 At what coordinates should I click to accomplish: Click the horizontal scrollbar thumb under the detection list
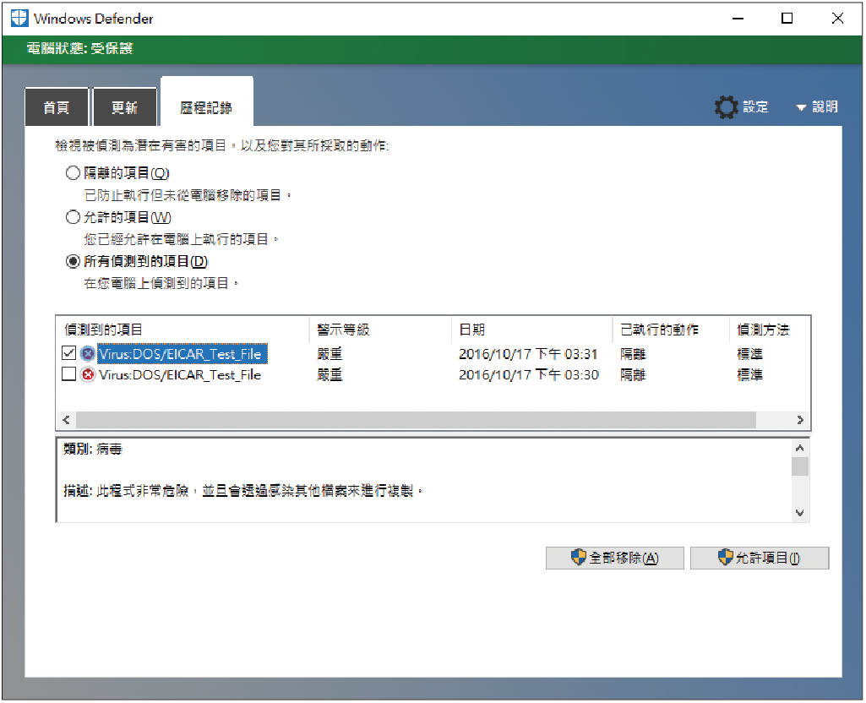click(416, 420)
